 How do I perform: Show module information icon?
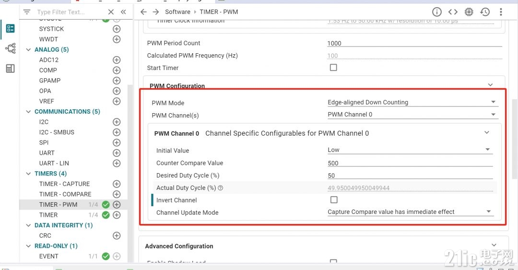pos(437,12)
